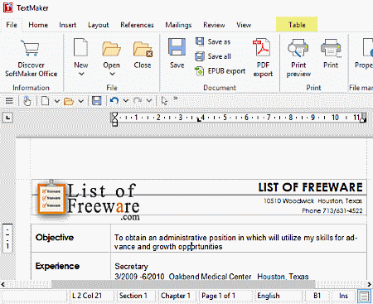The image size is (373, 304).
Task: Click the Phone 713/631-4522 text
Action: click(x=332, y=211)
